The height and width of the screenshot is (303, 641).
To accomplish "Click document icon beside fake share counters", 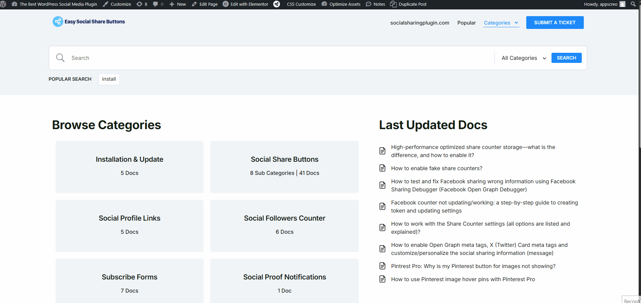I will (382, 168).
